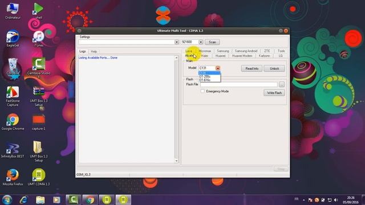Open Internet Explorer from the taskbar
This screenshot has height=205, width=365.
23,200
